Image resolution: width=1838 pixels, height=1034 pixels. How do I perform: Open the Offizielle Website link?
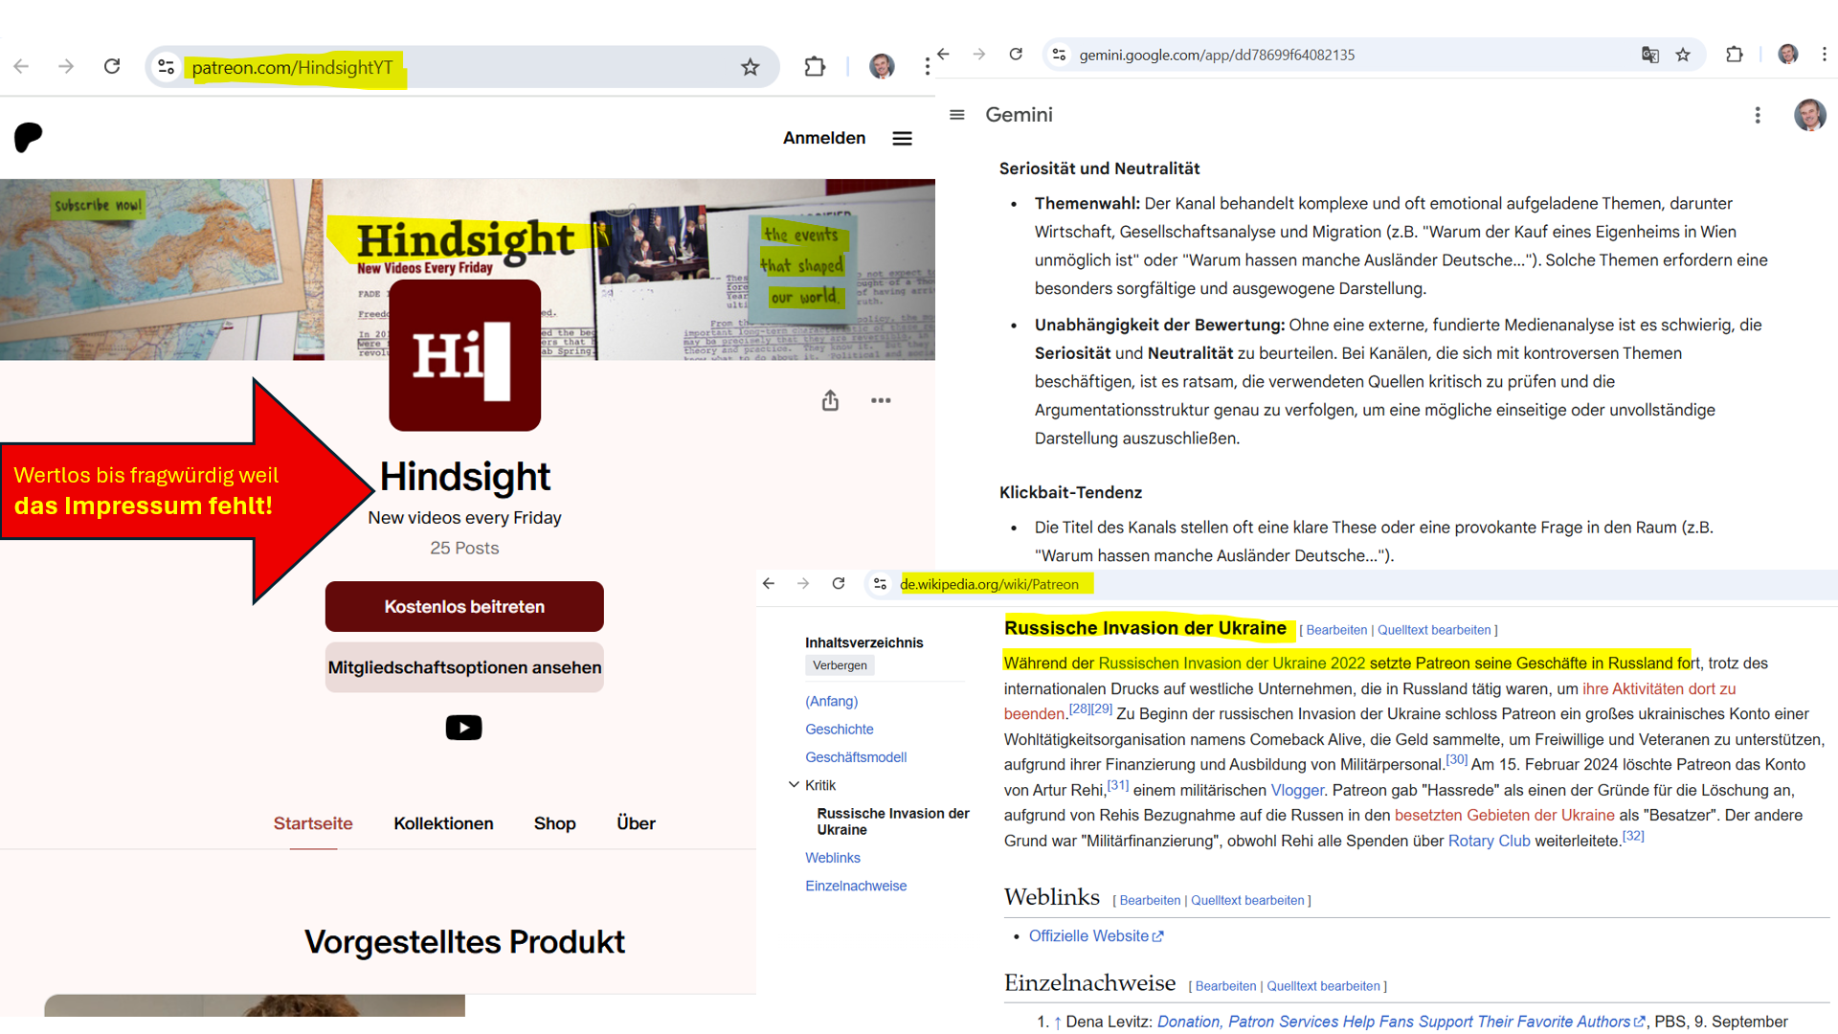tap(1088, 936)
